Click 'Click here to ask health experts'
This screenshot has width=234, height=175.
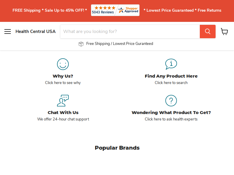click(x=171, y=119)
